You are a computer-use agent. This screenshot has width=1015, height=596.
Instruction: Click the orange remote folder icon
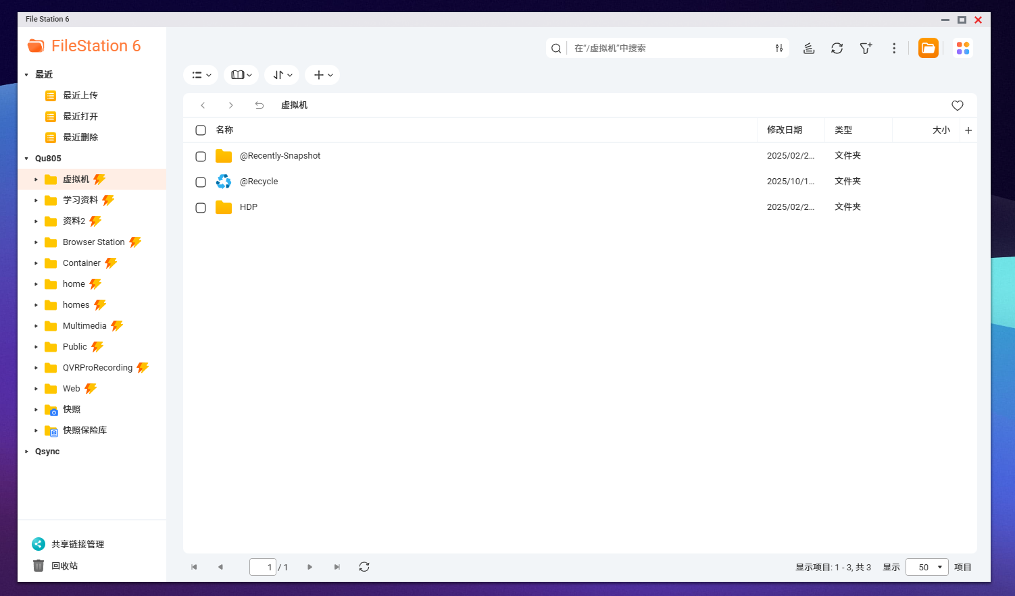click(x=929, y=48)
